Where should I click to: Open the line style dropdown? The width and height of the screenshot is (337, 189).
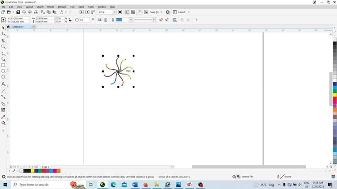[x=154, y=20]
